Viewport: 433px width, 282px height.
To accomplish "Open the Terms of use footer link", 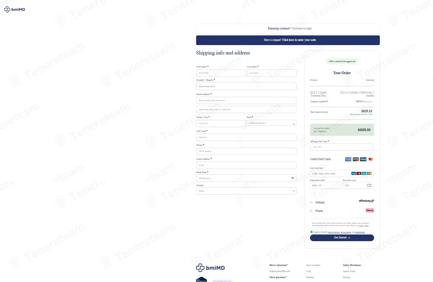I will [x=349, y=271].
